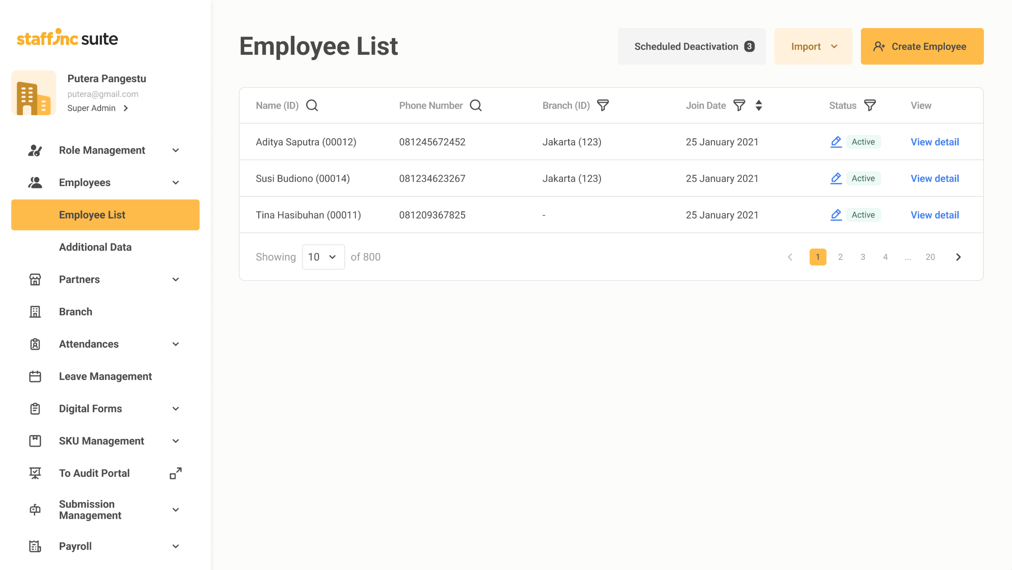
Task: Click the Name (ID) search icon
Action: pos(312,105)
